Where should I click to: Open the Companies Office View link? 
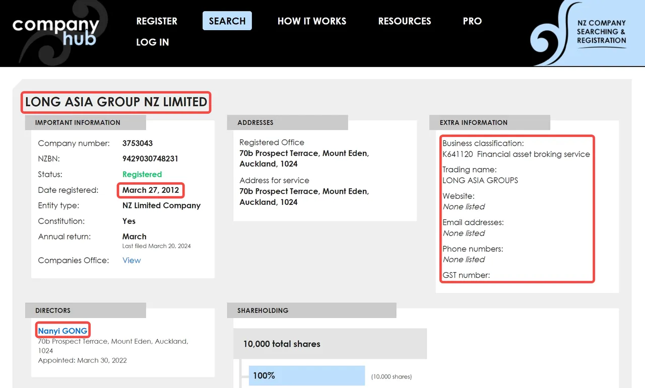132,260
